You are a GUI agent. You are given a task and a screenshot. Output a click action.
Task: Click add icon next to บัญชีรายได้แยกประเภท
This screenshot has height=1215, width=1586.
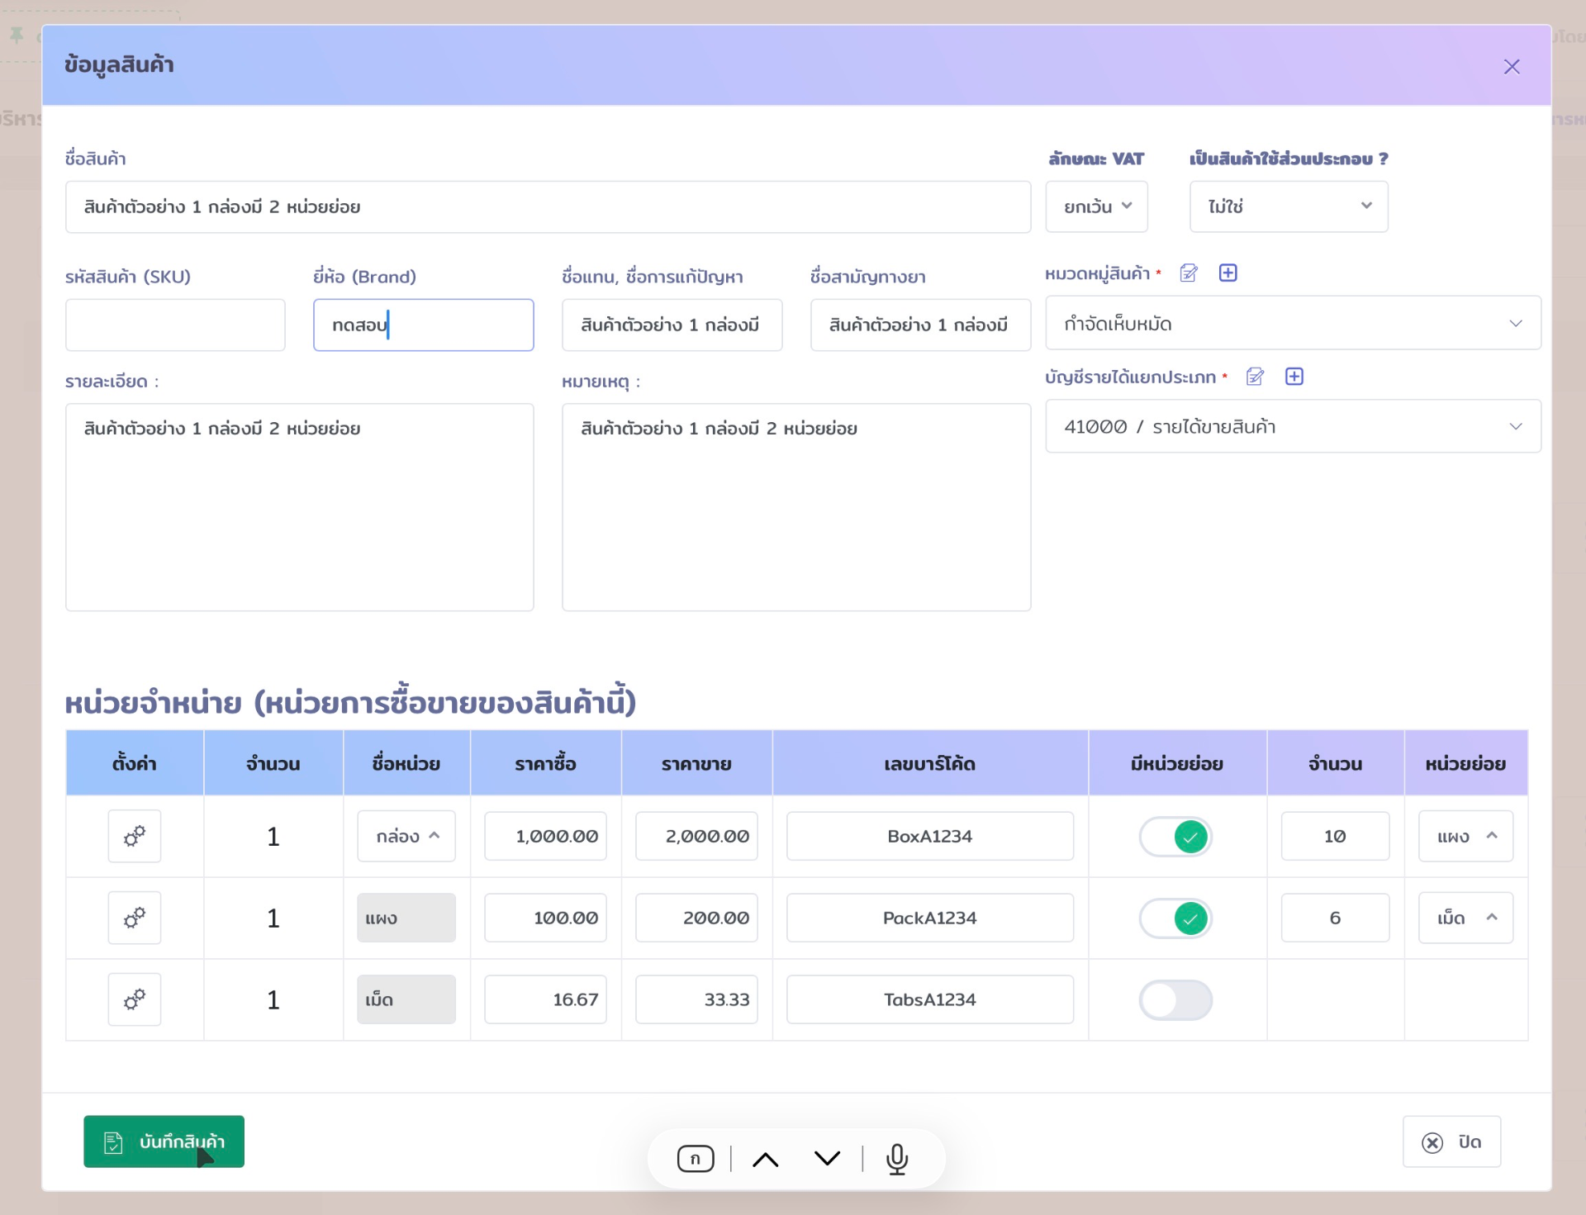click(1294, 377)
